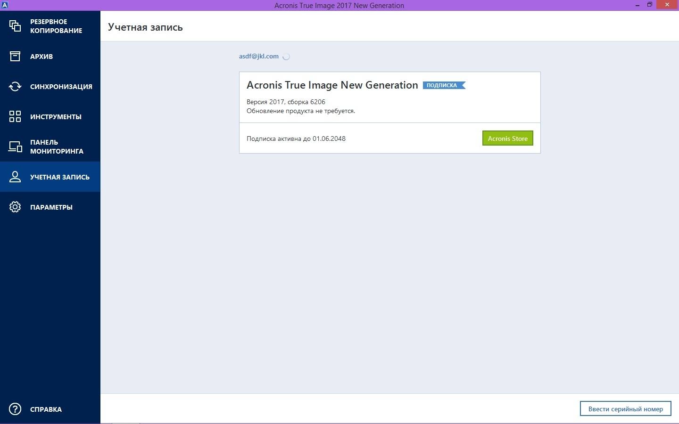Open СПРАВКА help label
679x424 pixels.
tap(46, 409)
